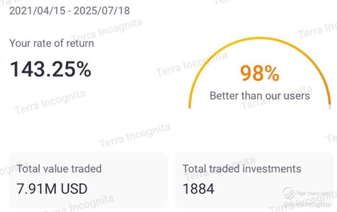The height and width of the screenshot is (212, 337).
Task: Click the "Total traded investments" label
Action: tap(242, 169)
